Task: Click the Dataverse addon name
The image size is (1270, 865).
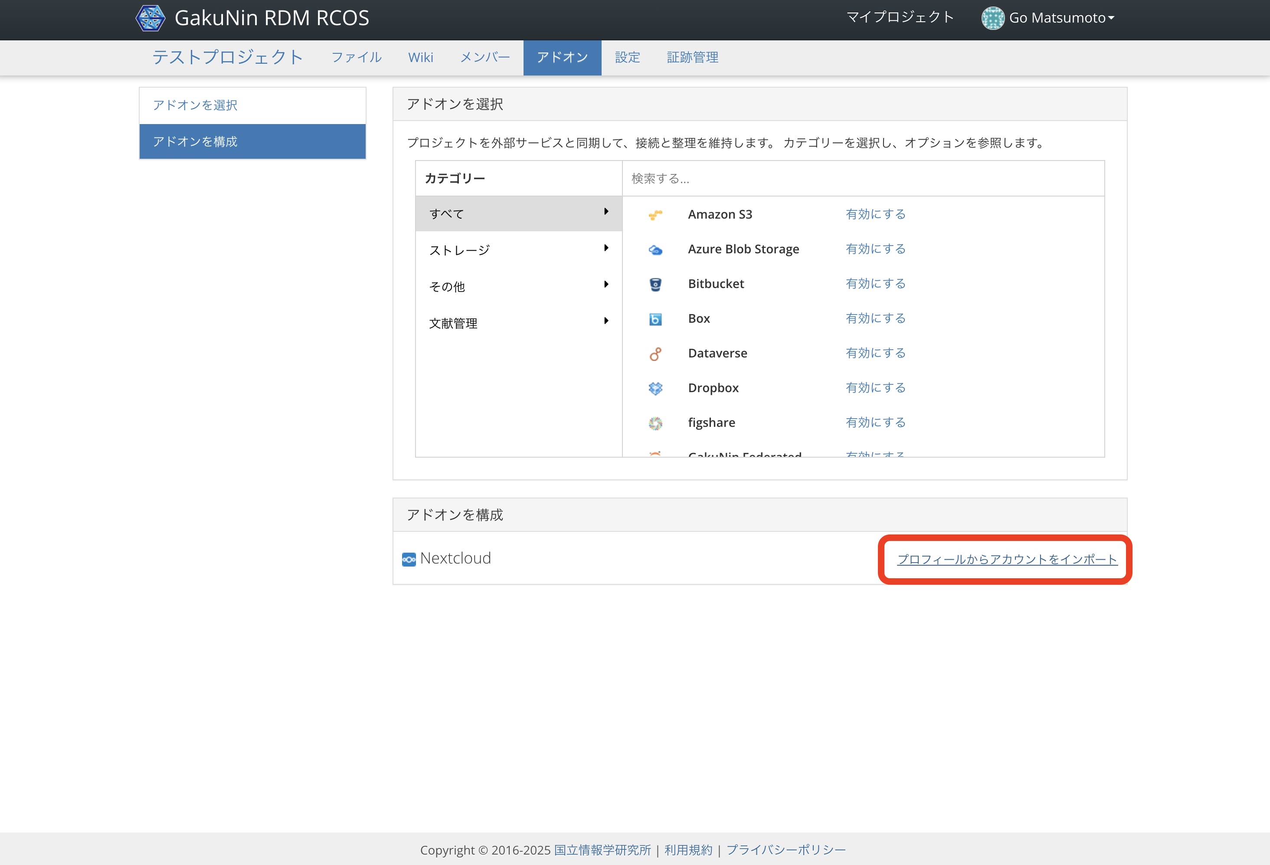Action: click(717, 354)
